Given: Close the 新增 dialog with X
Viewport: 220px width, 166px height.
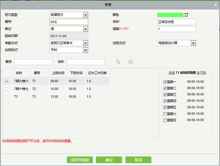Looking at the screenshot, I should [x=216, y=5].
